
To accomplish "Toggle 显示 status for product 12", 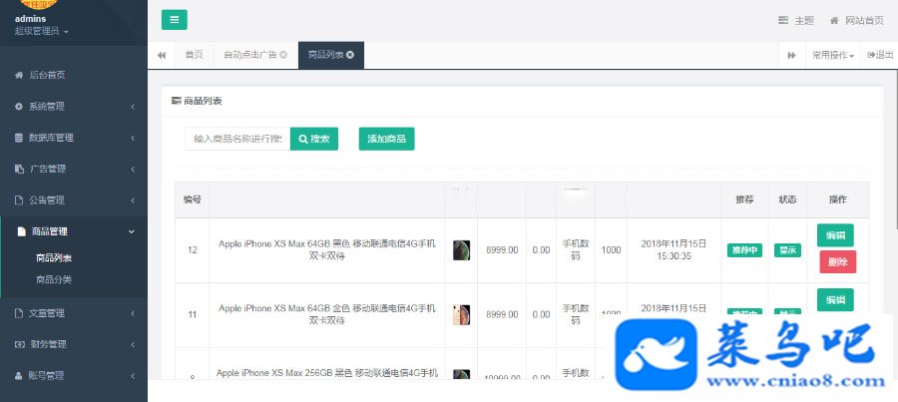I will point(787,250).
